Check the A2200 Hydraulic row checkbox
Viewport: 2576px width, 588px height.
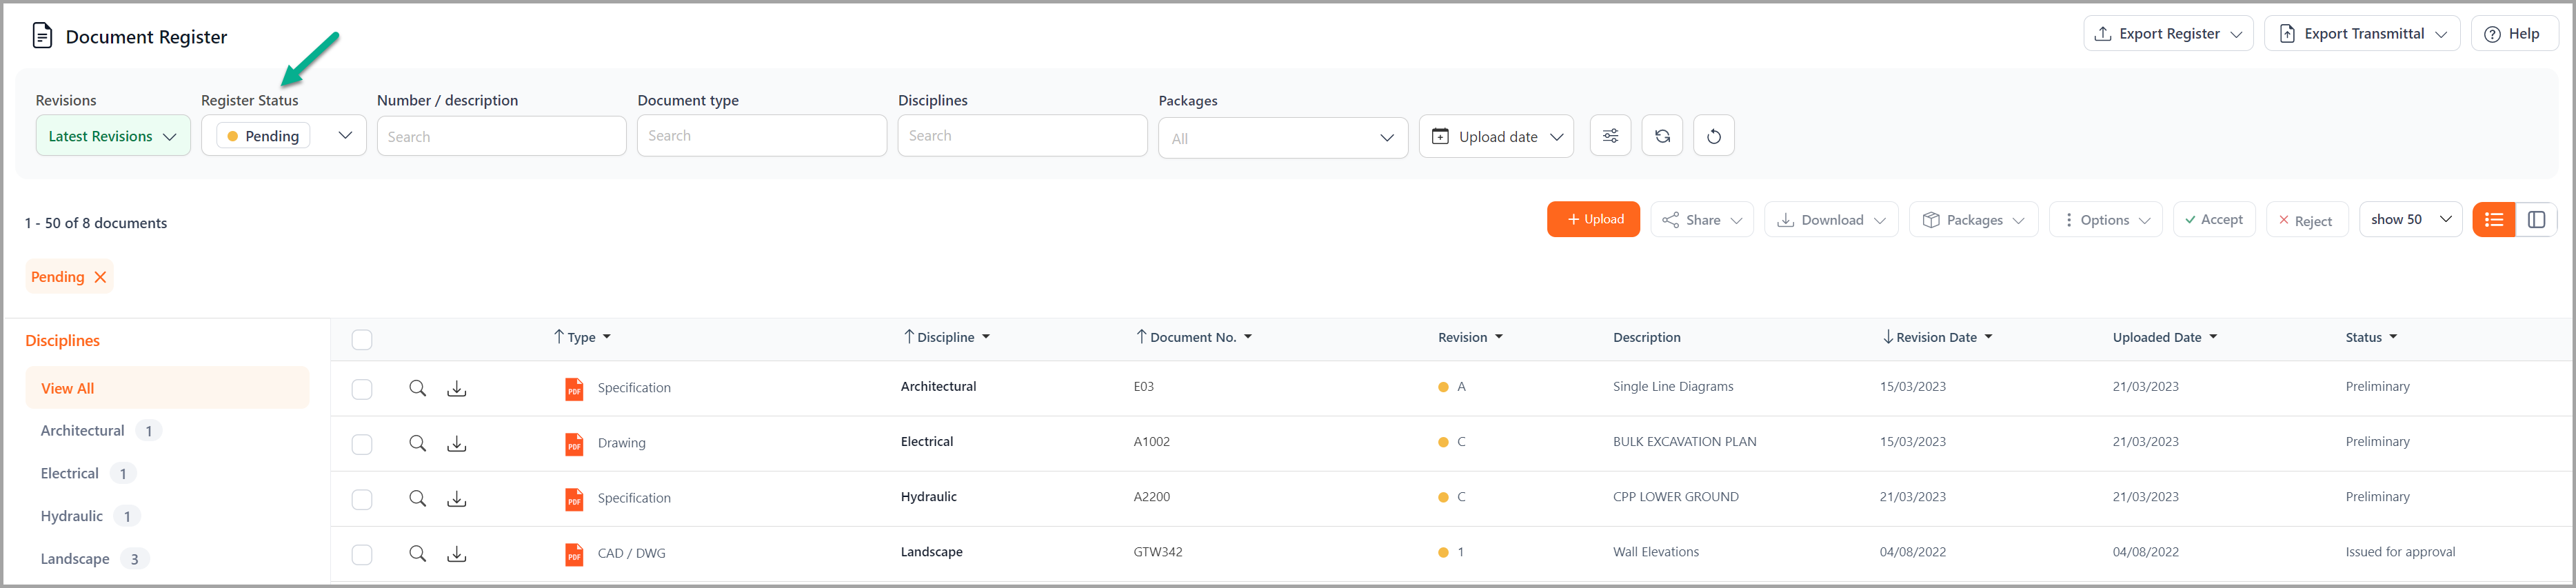362,499
